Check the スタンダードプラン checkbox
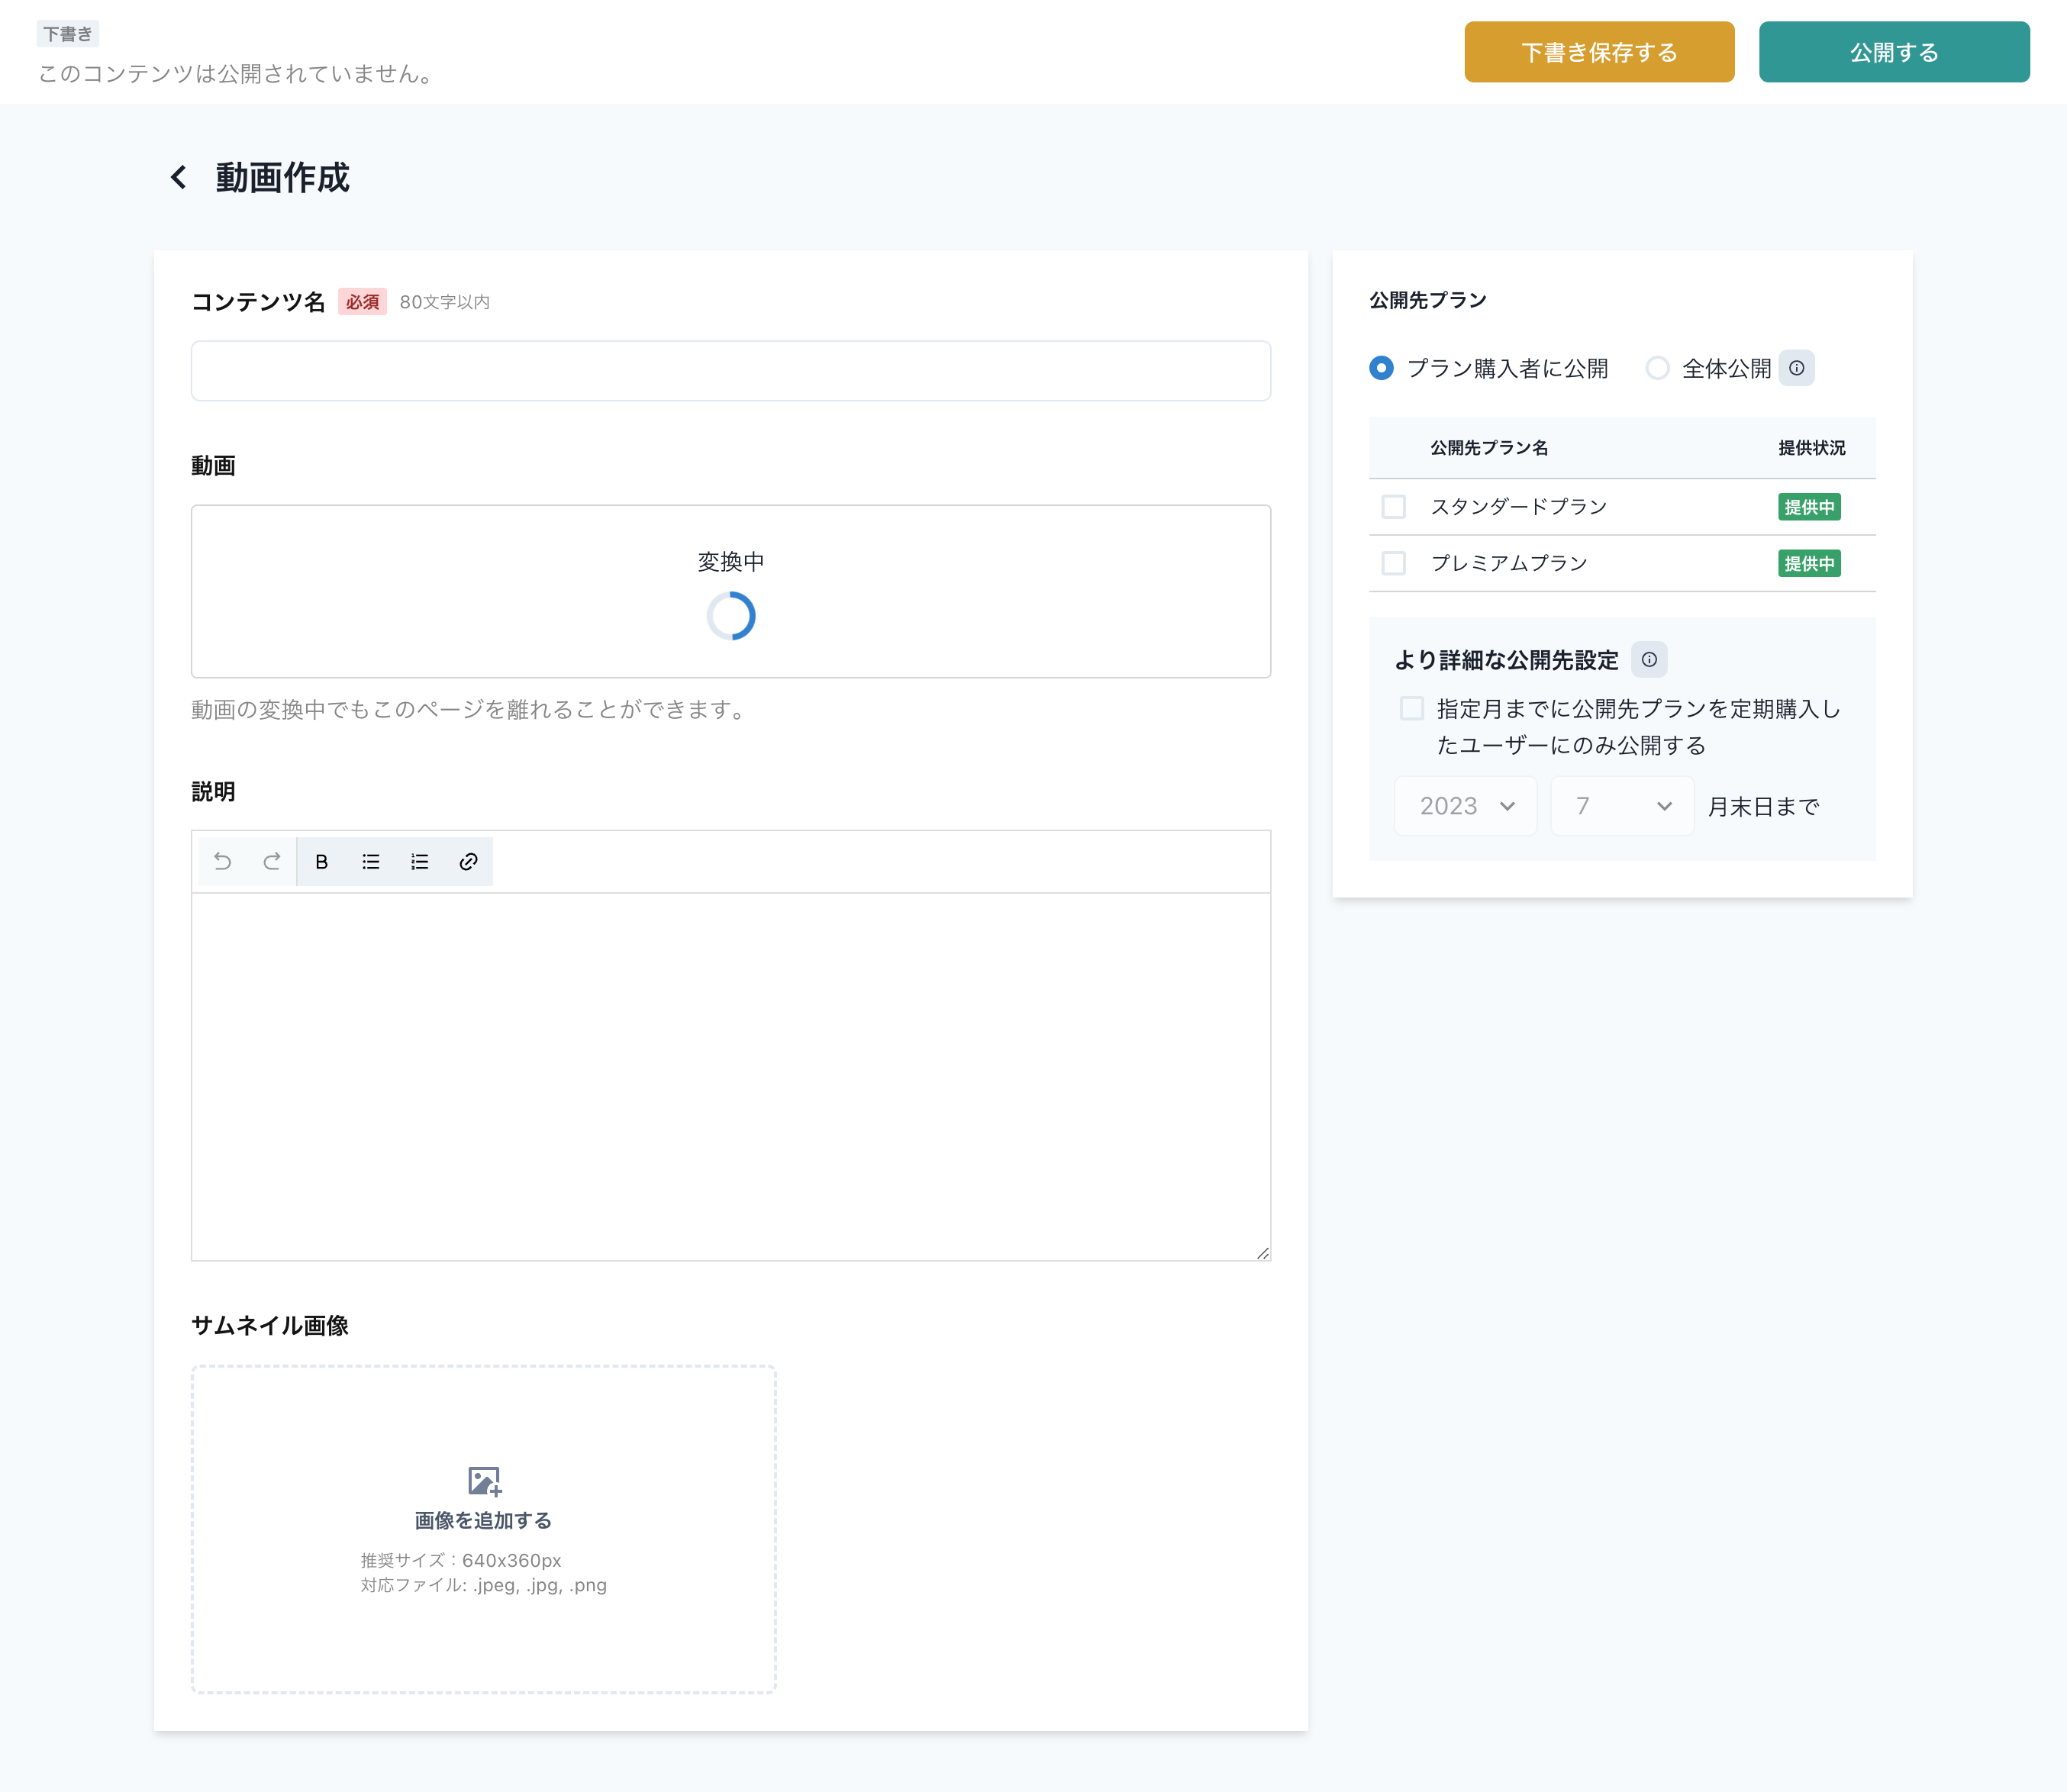Viewport: 2067px width, 1792px height. point(1393,507)
